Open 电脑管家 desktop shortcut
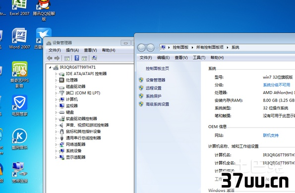The image size is (295, 193). click(19, 105)
